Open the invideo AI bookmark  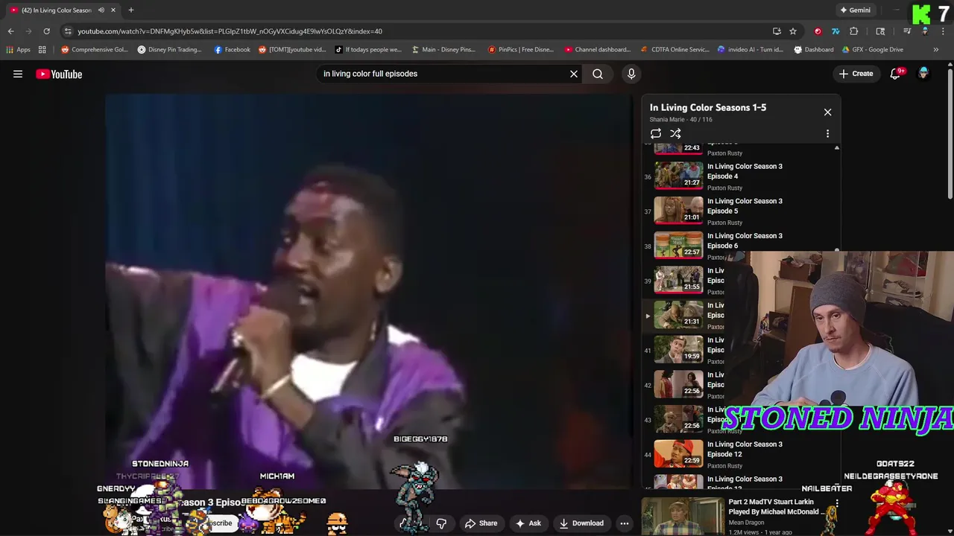(x=750, y=50)
